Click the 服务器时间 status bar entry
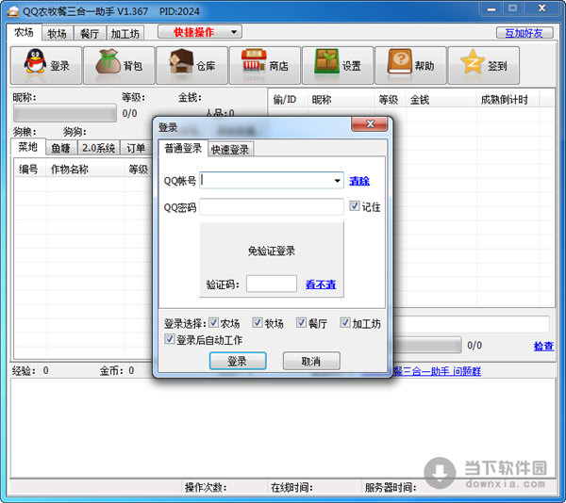The image size is (566, 503). pos(391,488)
